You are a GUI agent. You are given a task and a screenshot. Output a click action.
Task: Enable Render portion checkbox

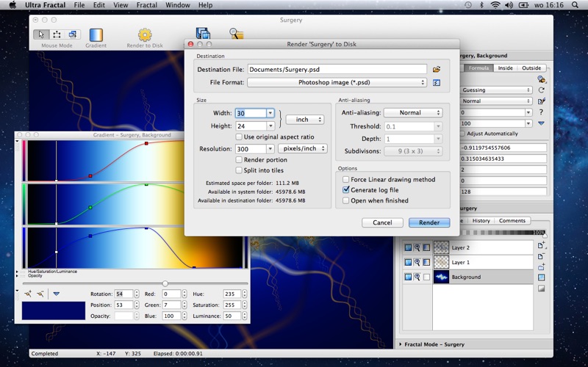238,160
